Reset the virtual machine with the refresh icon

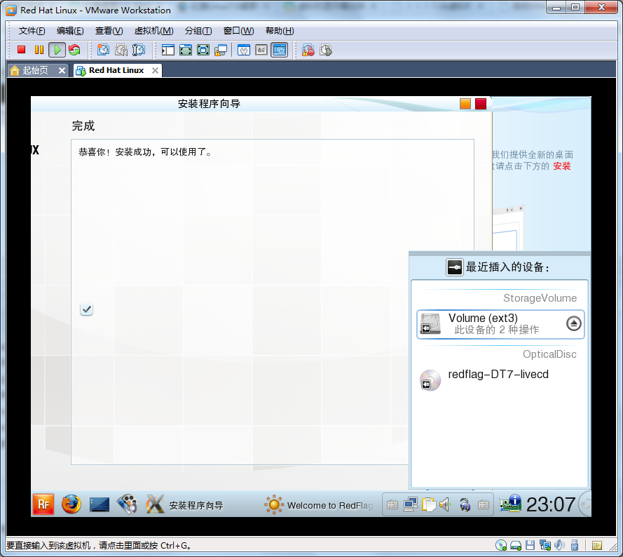(x=74, y=50)
